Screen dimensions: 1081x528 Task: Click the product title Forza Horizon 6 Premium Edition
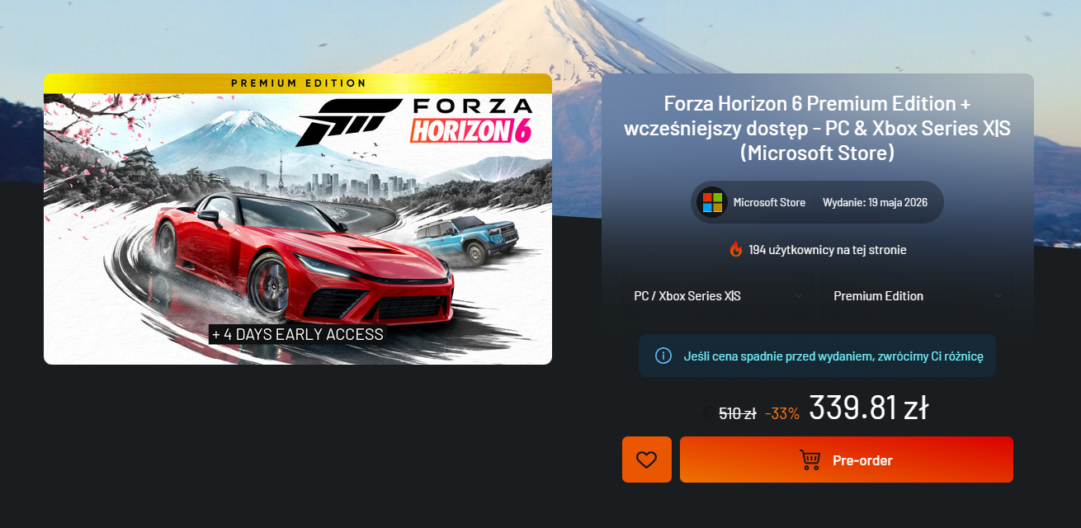(x=818, y=129)
